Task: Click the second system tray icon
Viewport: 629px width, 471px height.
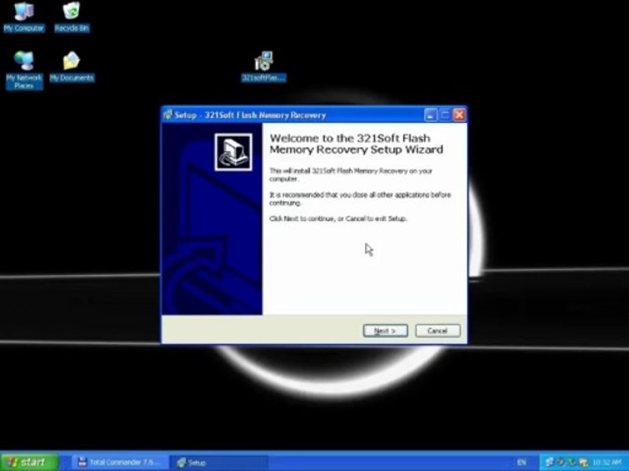Action: [561, 462]
